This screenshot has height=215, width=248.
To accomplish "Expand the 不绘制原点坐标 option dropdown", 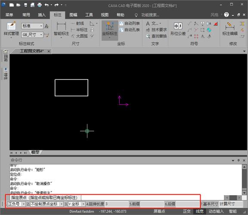I will [62, 204].
